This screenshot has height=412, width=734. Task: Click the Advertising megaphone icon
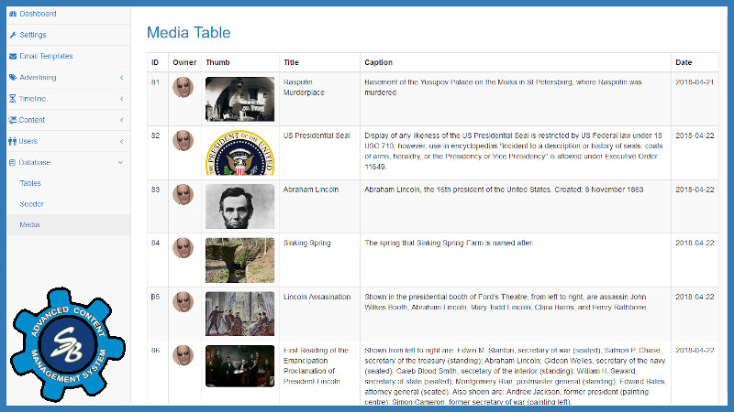13,78
